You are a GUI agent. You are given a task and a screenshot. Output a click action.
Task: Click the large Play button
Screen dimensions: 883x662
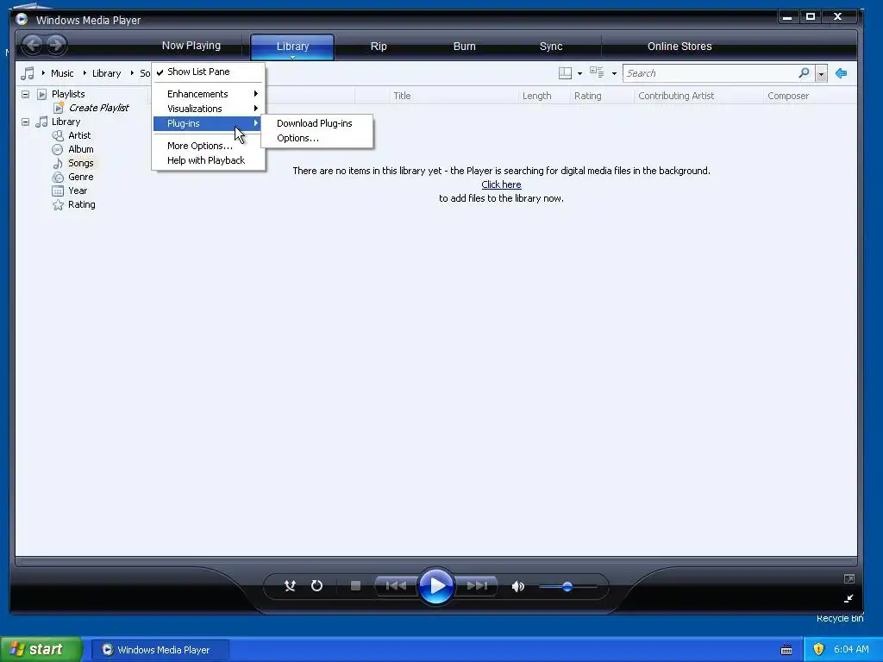click(436, 586)
